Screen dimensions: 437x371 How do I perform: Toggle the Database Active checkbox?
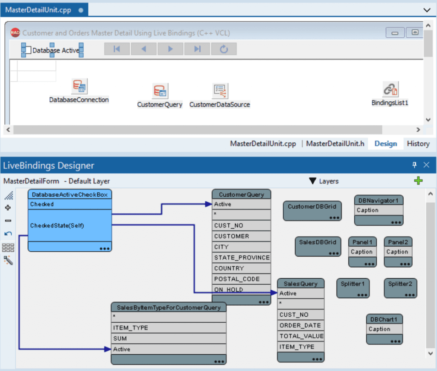(29, 50)
